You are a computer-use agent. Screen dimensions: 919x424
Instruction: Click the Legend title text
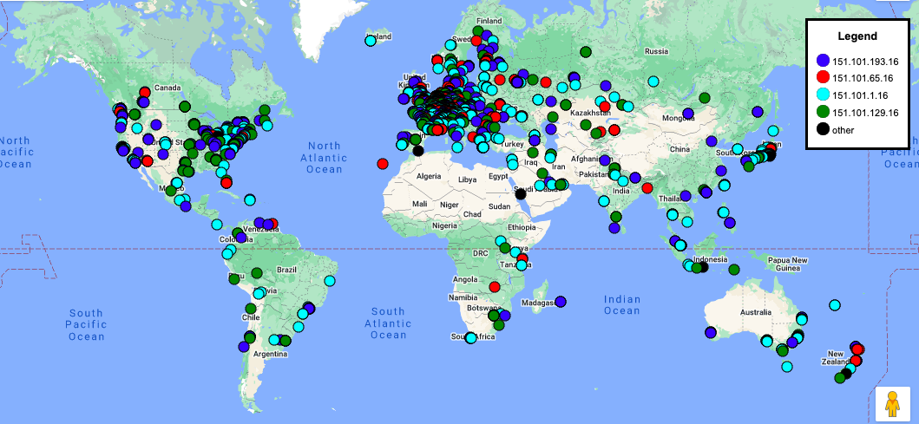click(x=857, y=36)
